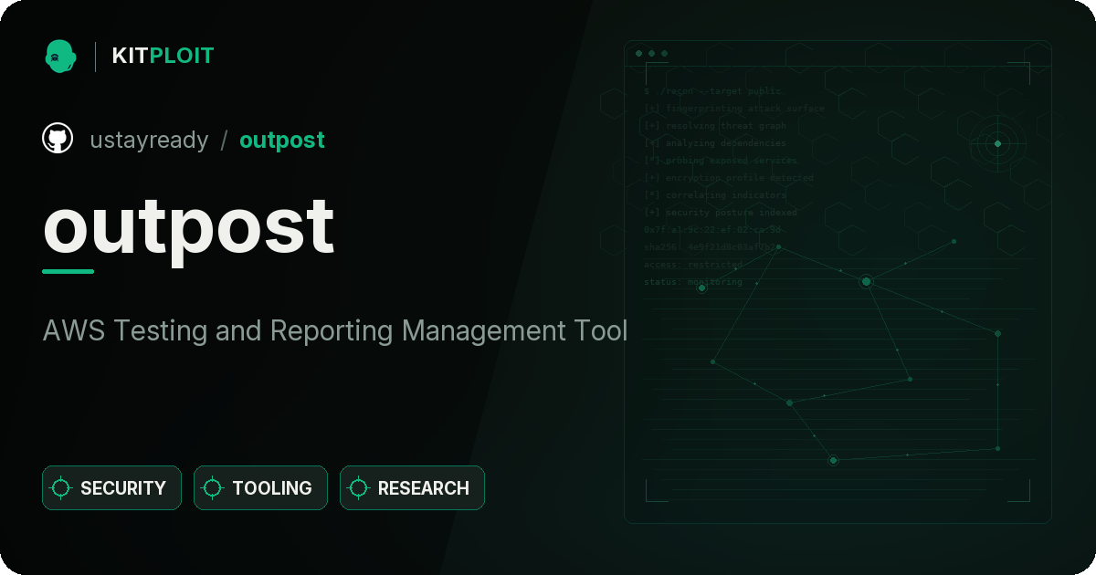Viewport: 1096px width, 575px height.
Task: Open the green outpost repository name
Action: (281, 141)
